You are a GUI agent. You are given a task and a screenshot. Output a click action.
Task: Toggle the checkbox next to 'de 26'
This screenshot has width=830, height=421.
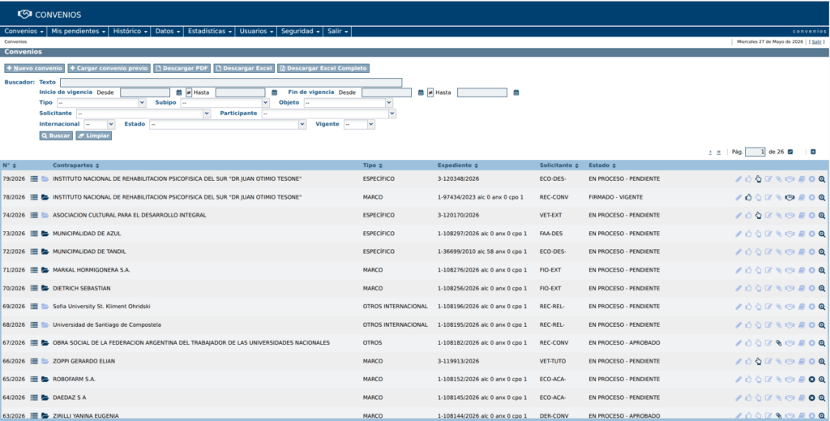click(790, 152)
